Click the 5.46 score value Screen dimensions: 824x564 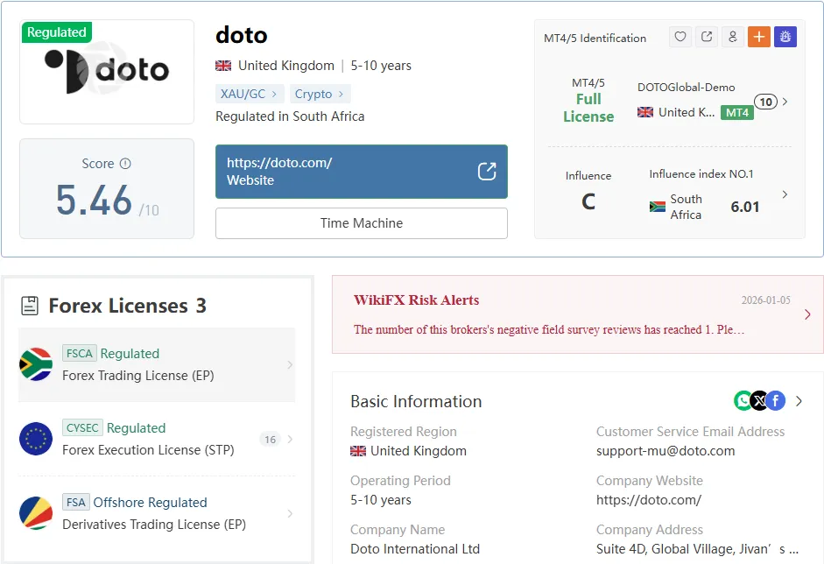tap(94, 201)
